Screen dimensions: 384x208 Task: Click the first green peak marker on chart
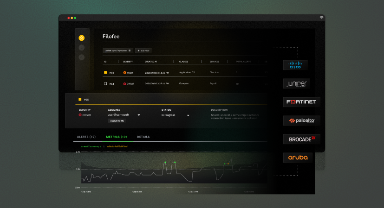tap(165, 162)
